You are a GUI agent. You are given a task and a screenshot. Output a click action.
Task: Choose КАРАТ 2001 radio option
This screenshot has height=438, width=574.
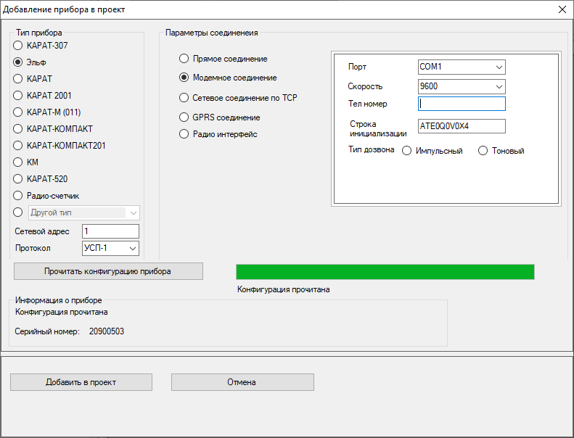pos(19,95)
